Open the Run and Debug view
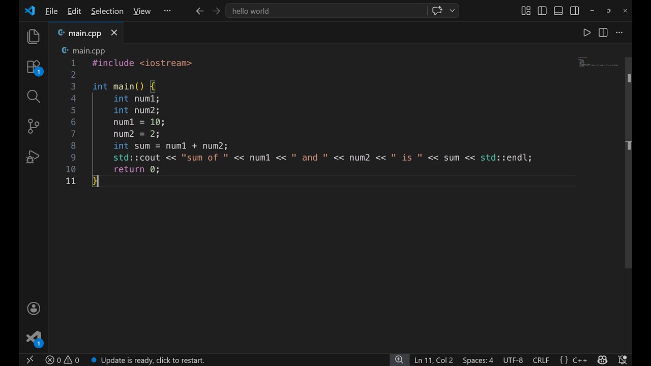Screen dimensions: 651x366 point(34,157)
